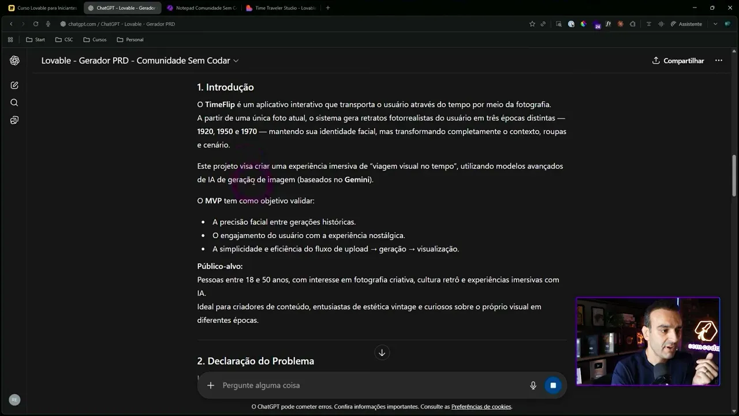Open the Assistente extension in the toolbar
Viewport: 739px width, 416px height.
click(687, 24)
